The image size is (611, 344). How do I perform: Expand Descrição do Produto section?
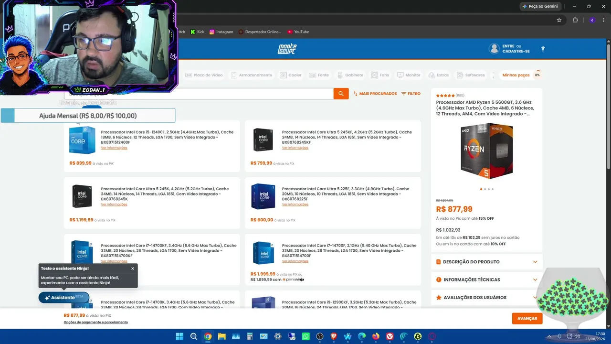(487, 262)
